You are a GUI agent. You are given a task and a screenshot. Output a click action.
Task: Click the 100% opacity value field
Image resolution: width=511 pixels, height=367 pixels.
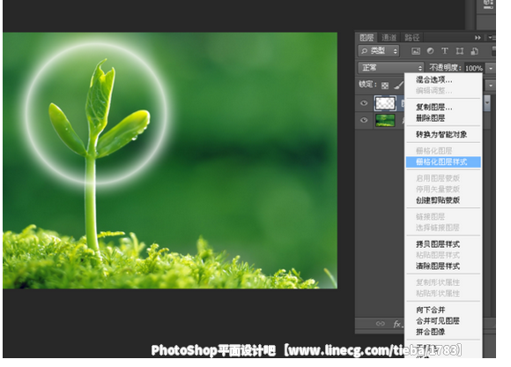click(x=474, y=68)
